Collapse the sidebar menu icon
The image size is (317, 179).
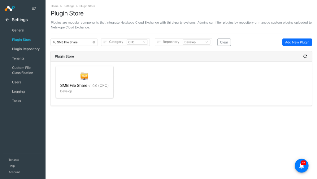(34, 8)
